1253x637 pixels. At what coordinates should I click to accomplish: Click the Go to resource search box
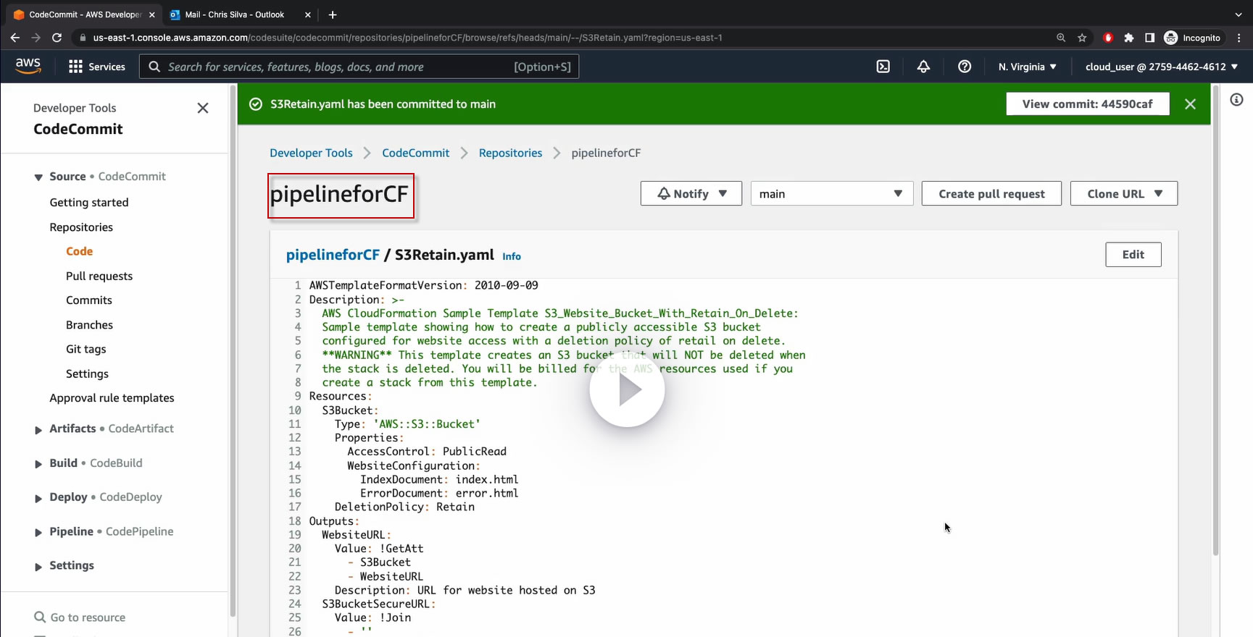(88, 617)
